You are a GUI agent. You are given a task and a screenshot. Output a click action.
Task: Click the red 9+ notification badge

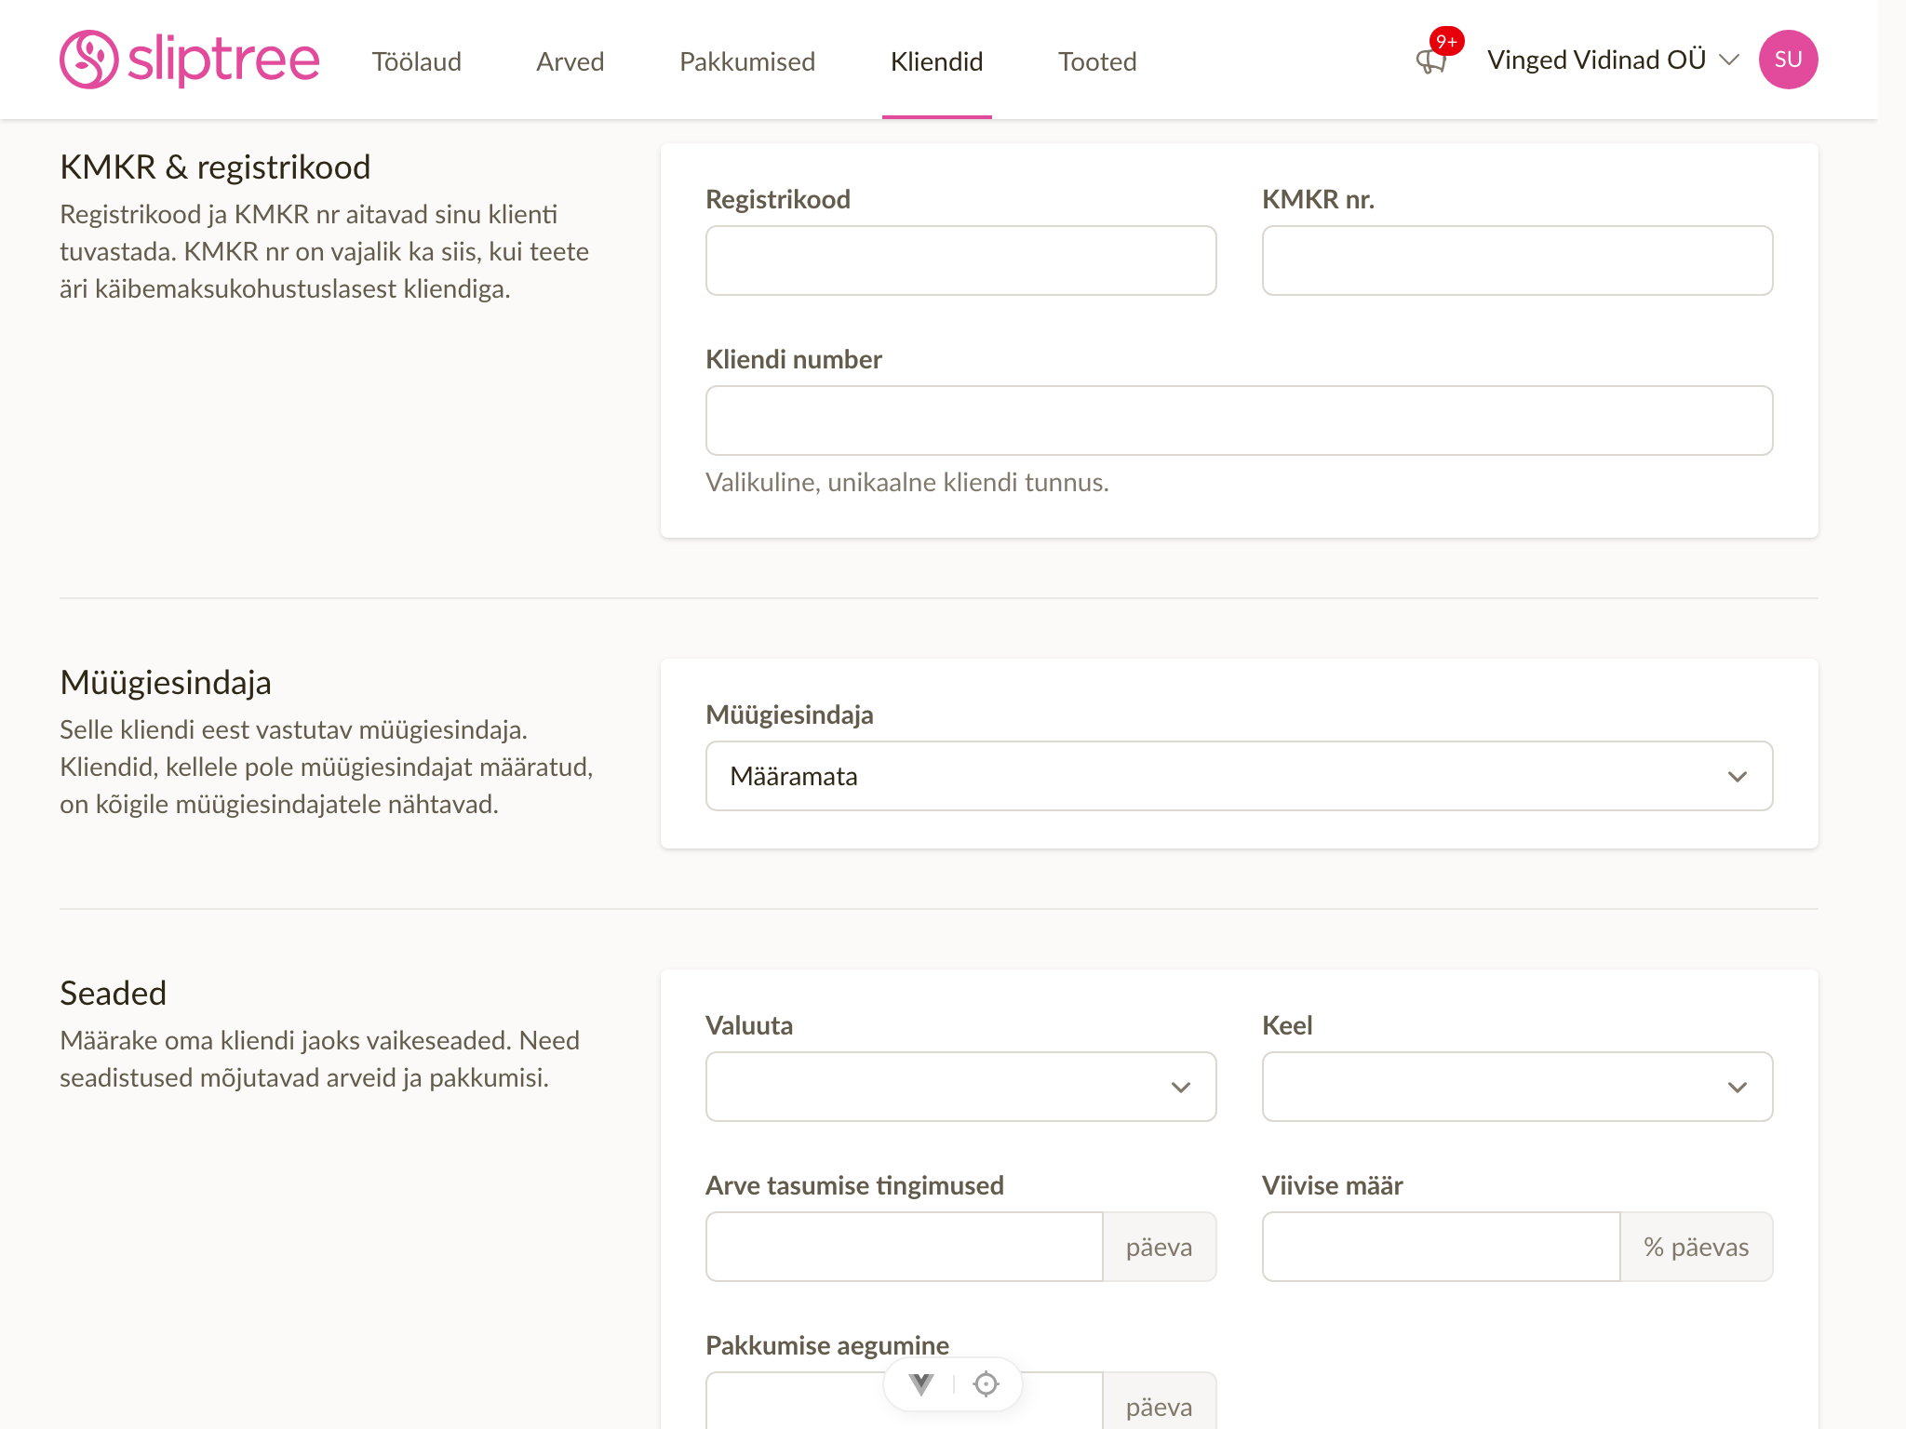[x=1446, y=42]
